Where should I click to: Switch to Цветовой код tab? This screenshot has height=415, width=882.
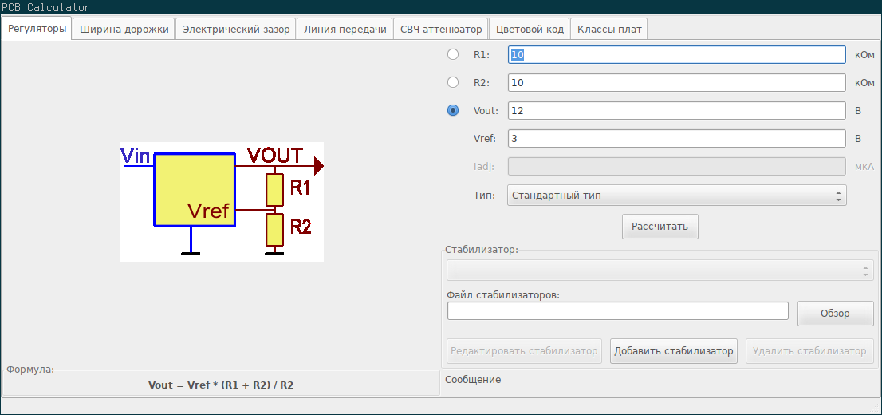click(530, 30)
